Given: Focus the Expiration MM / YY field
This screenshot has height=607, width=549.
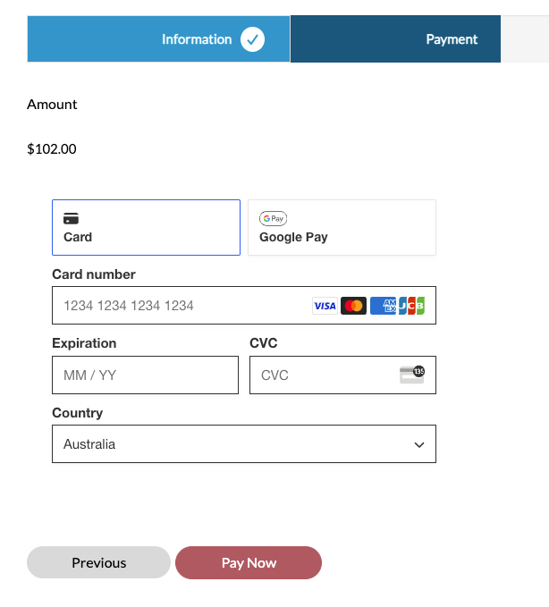Looking at the screenshot, I should (145, 375).
